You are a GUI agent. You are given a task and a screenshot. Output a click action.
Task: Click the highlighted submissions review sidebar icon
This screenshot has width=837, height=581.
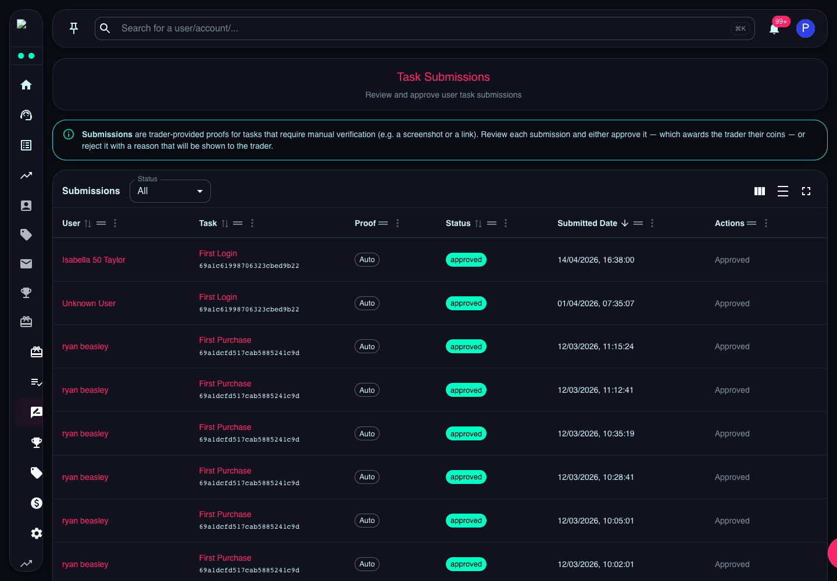[37, 413]
